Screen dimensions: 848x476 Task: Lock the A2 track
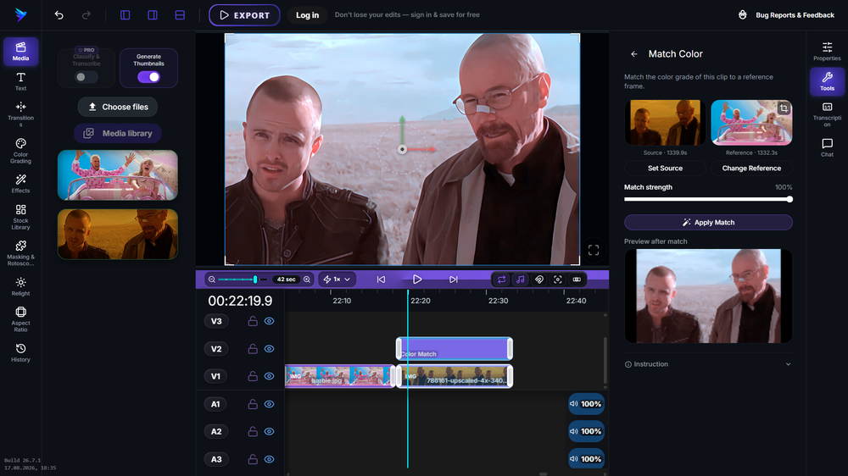pos(253,431)
